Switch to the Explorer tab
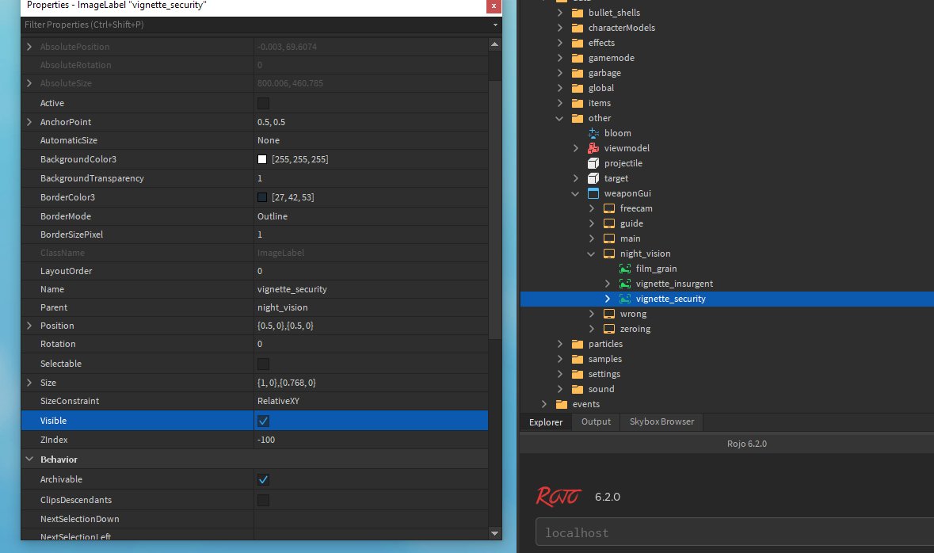The image size is (934, 553). 546,422
